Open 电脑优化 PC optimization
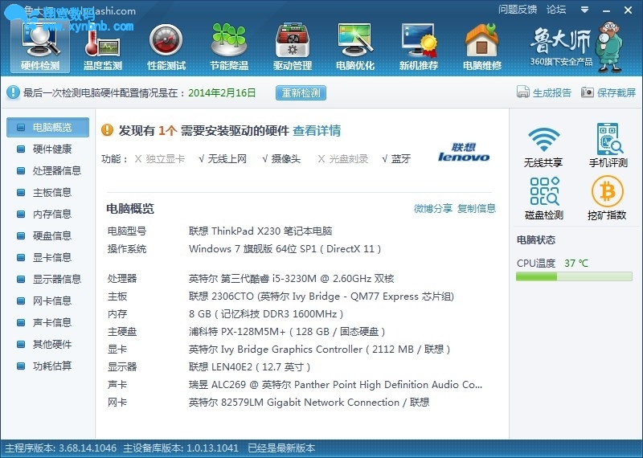643x458 pixels. [x=355, y=47]
